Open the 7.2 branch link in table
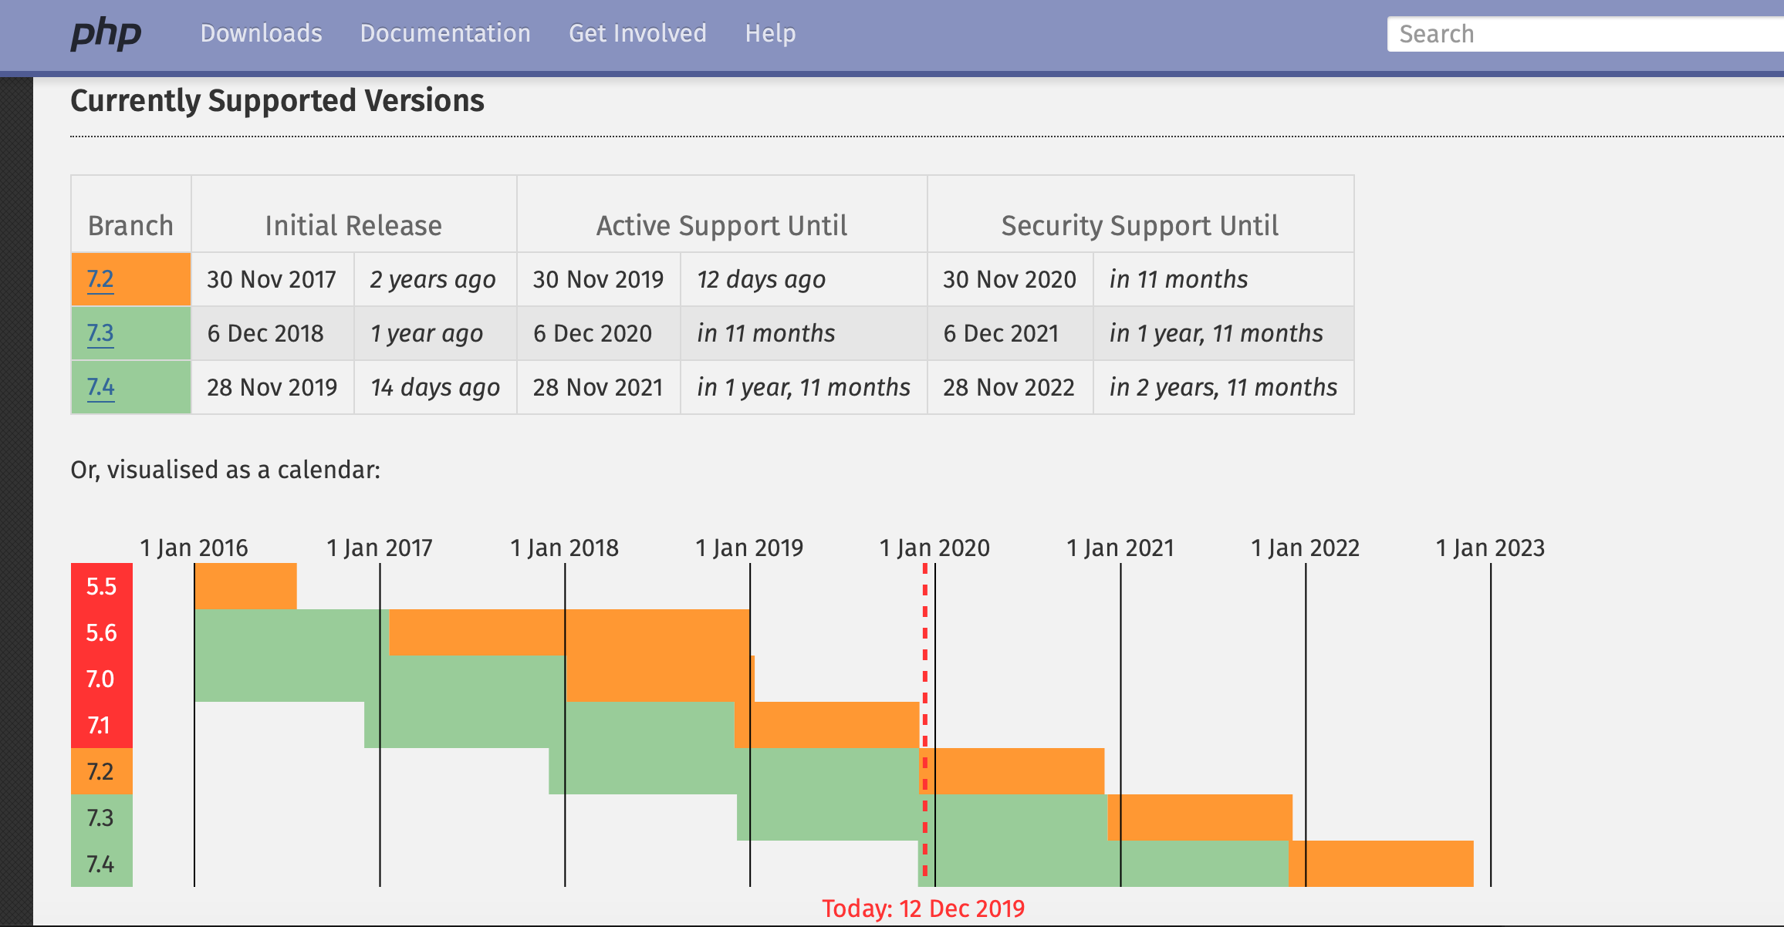 click(100, 279)
